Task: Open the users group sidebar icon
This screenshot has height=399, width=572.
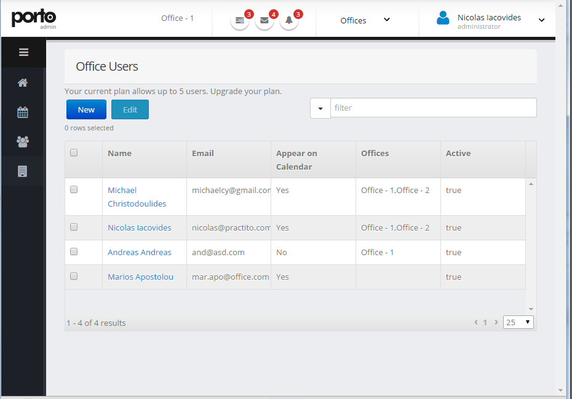Action: point(23,141)
